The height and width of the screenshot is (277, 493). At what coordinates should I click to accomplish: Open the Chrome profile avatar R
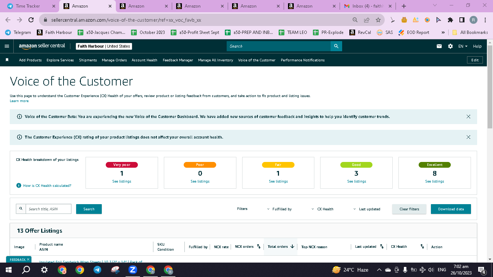pos(474,20)
